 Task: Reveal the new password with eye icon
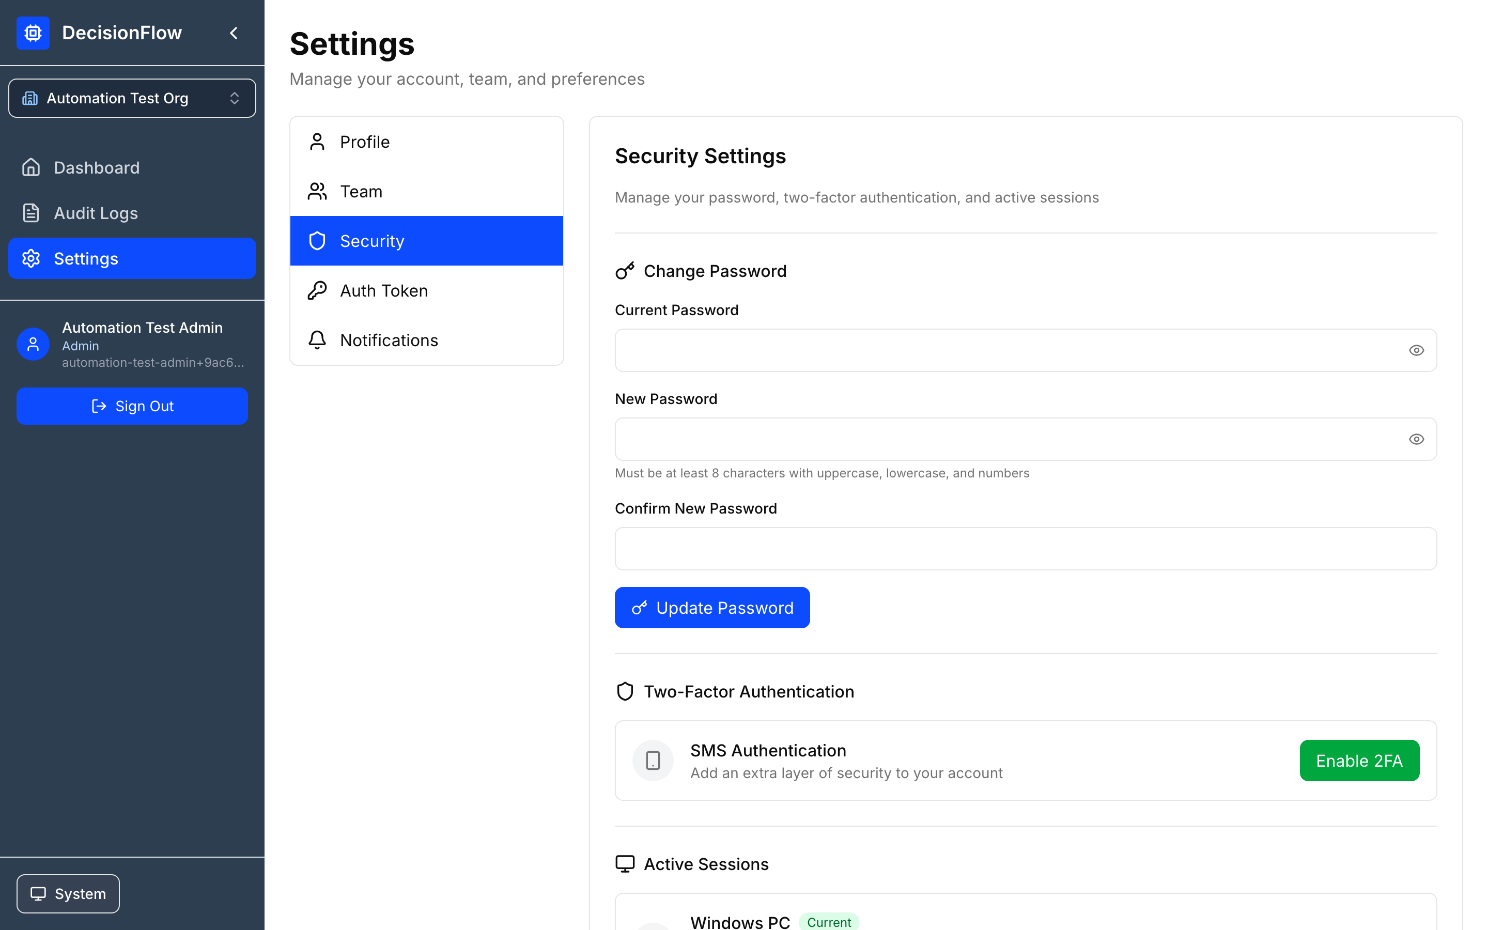click(x=1416, y=439)
